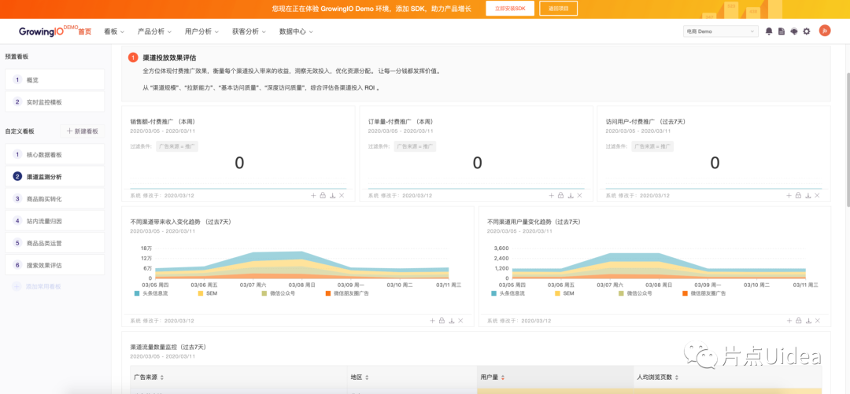Click 微信朋友圈广告 color swatch in user volume legend
The height and width of the screenshot is (394, 850).
tap(686, 293)
